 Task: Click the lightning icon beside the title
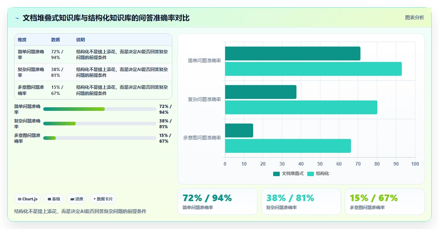point(17,18)
